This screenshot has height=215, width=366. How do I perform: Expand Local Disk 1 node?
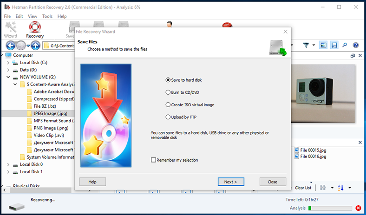tap(8, 171)
